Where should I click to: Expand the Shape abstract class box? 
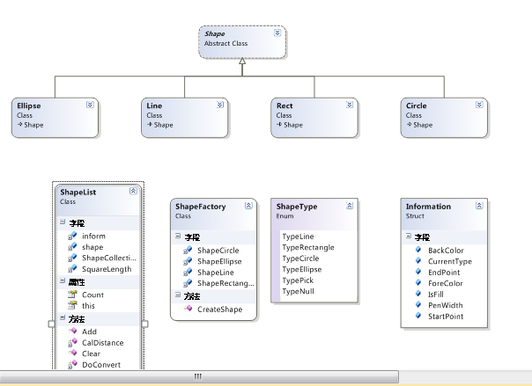pyautogui.click(x=277, y=33)
